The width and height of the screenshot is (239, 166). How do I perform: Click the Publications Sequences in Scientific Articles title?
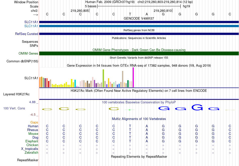[x=139, y=38]
